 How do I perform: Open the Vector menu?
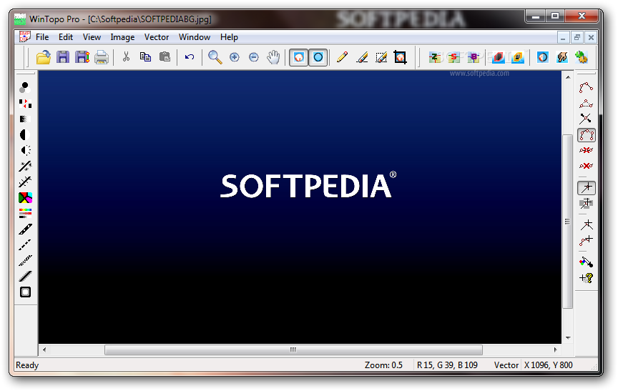coord(157,37)
